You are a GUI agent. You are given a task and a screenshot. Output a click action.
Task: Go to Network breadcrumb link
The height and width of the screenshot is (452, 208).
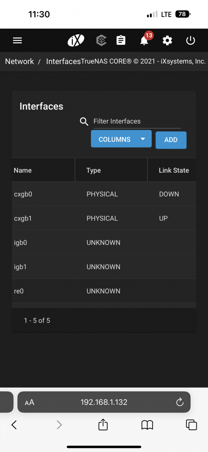[x=20, y=61]
